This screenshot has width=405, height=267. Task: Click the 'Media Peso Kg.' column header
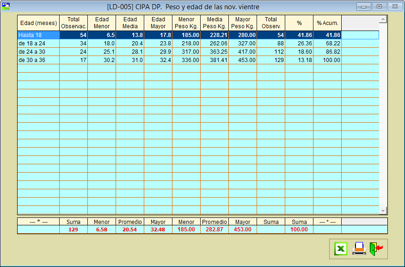(215, 23)
